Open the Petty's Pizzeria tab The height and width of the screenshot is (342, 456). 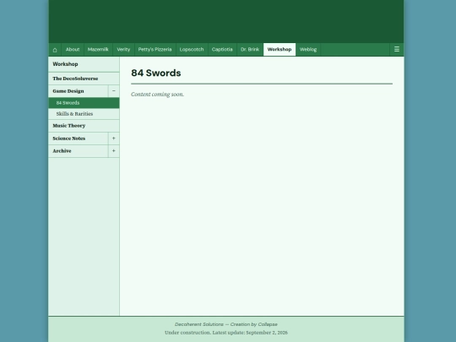click(x=155, y=50)
